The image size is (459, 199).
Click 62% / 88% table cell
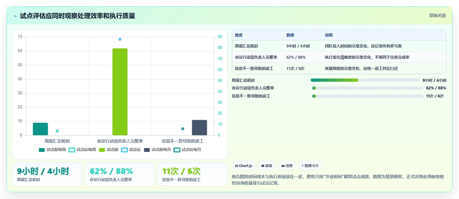[296, 57]
